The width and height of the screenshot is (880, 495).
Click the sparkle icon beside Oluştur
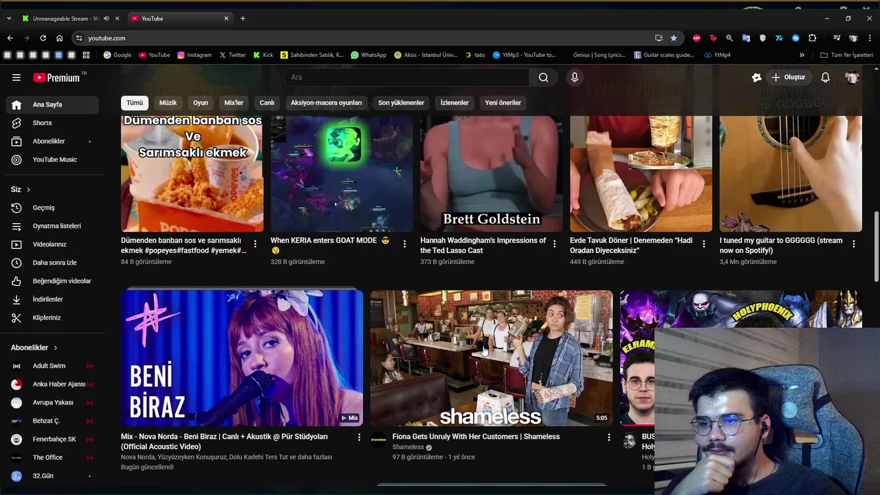point(756,77)
